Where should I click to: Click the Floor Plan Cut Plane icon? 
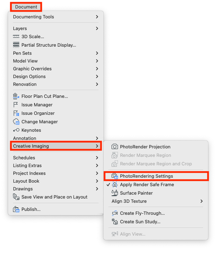[16, 96]
